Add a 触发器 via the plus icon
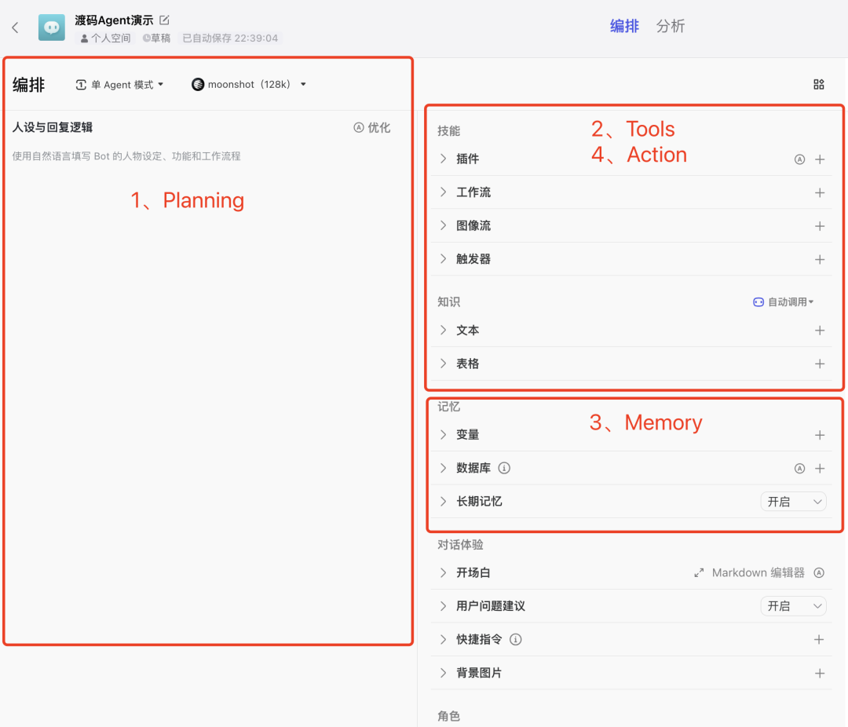The image size is (848, 727). (820, 259)
